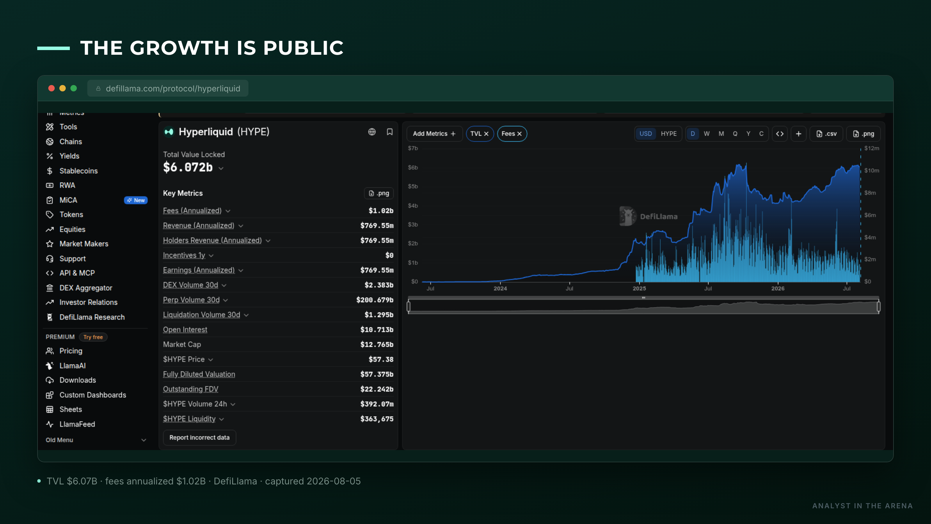
Task: Expand Total Value Locked breakdown chevron
Action: pos(221,168)
